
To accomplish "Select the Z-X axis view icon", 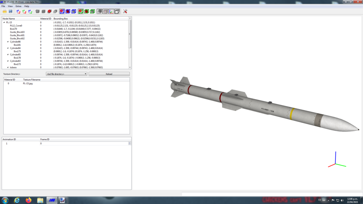I will (19, 11).
